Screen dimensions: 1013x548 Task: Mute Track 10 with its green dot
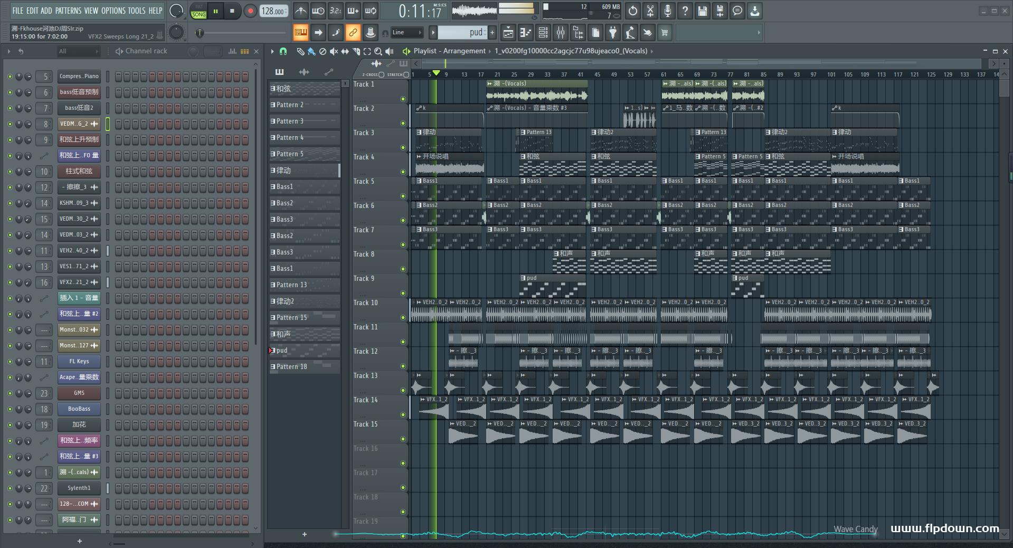point(403,318)
